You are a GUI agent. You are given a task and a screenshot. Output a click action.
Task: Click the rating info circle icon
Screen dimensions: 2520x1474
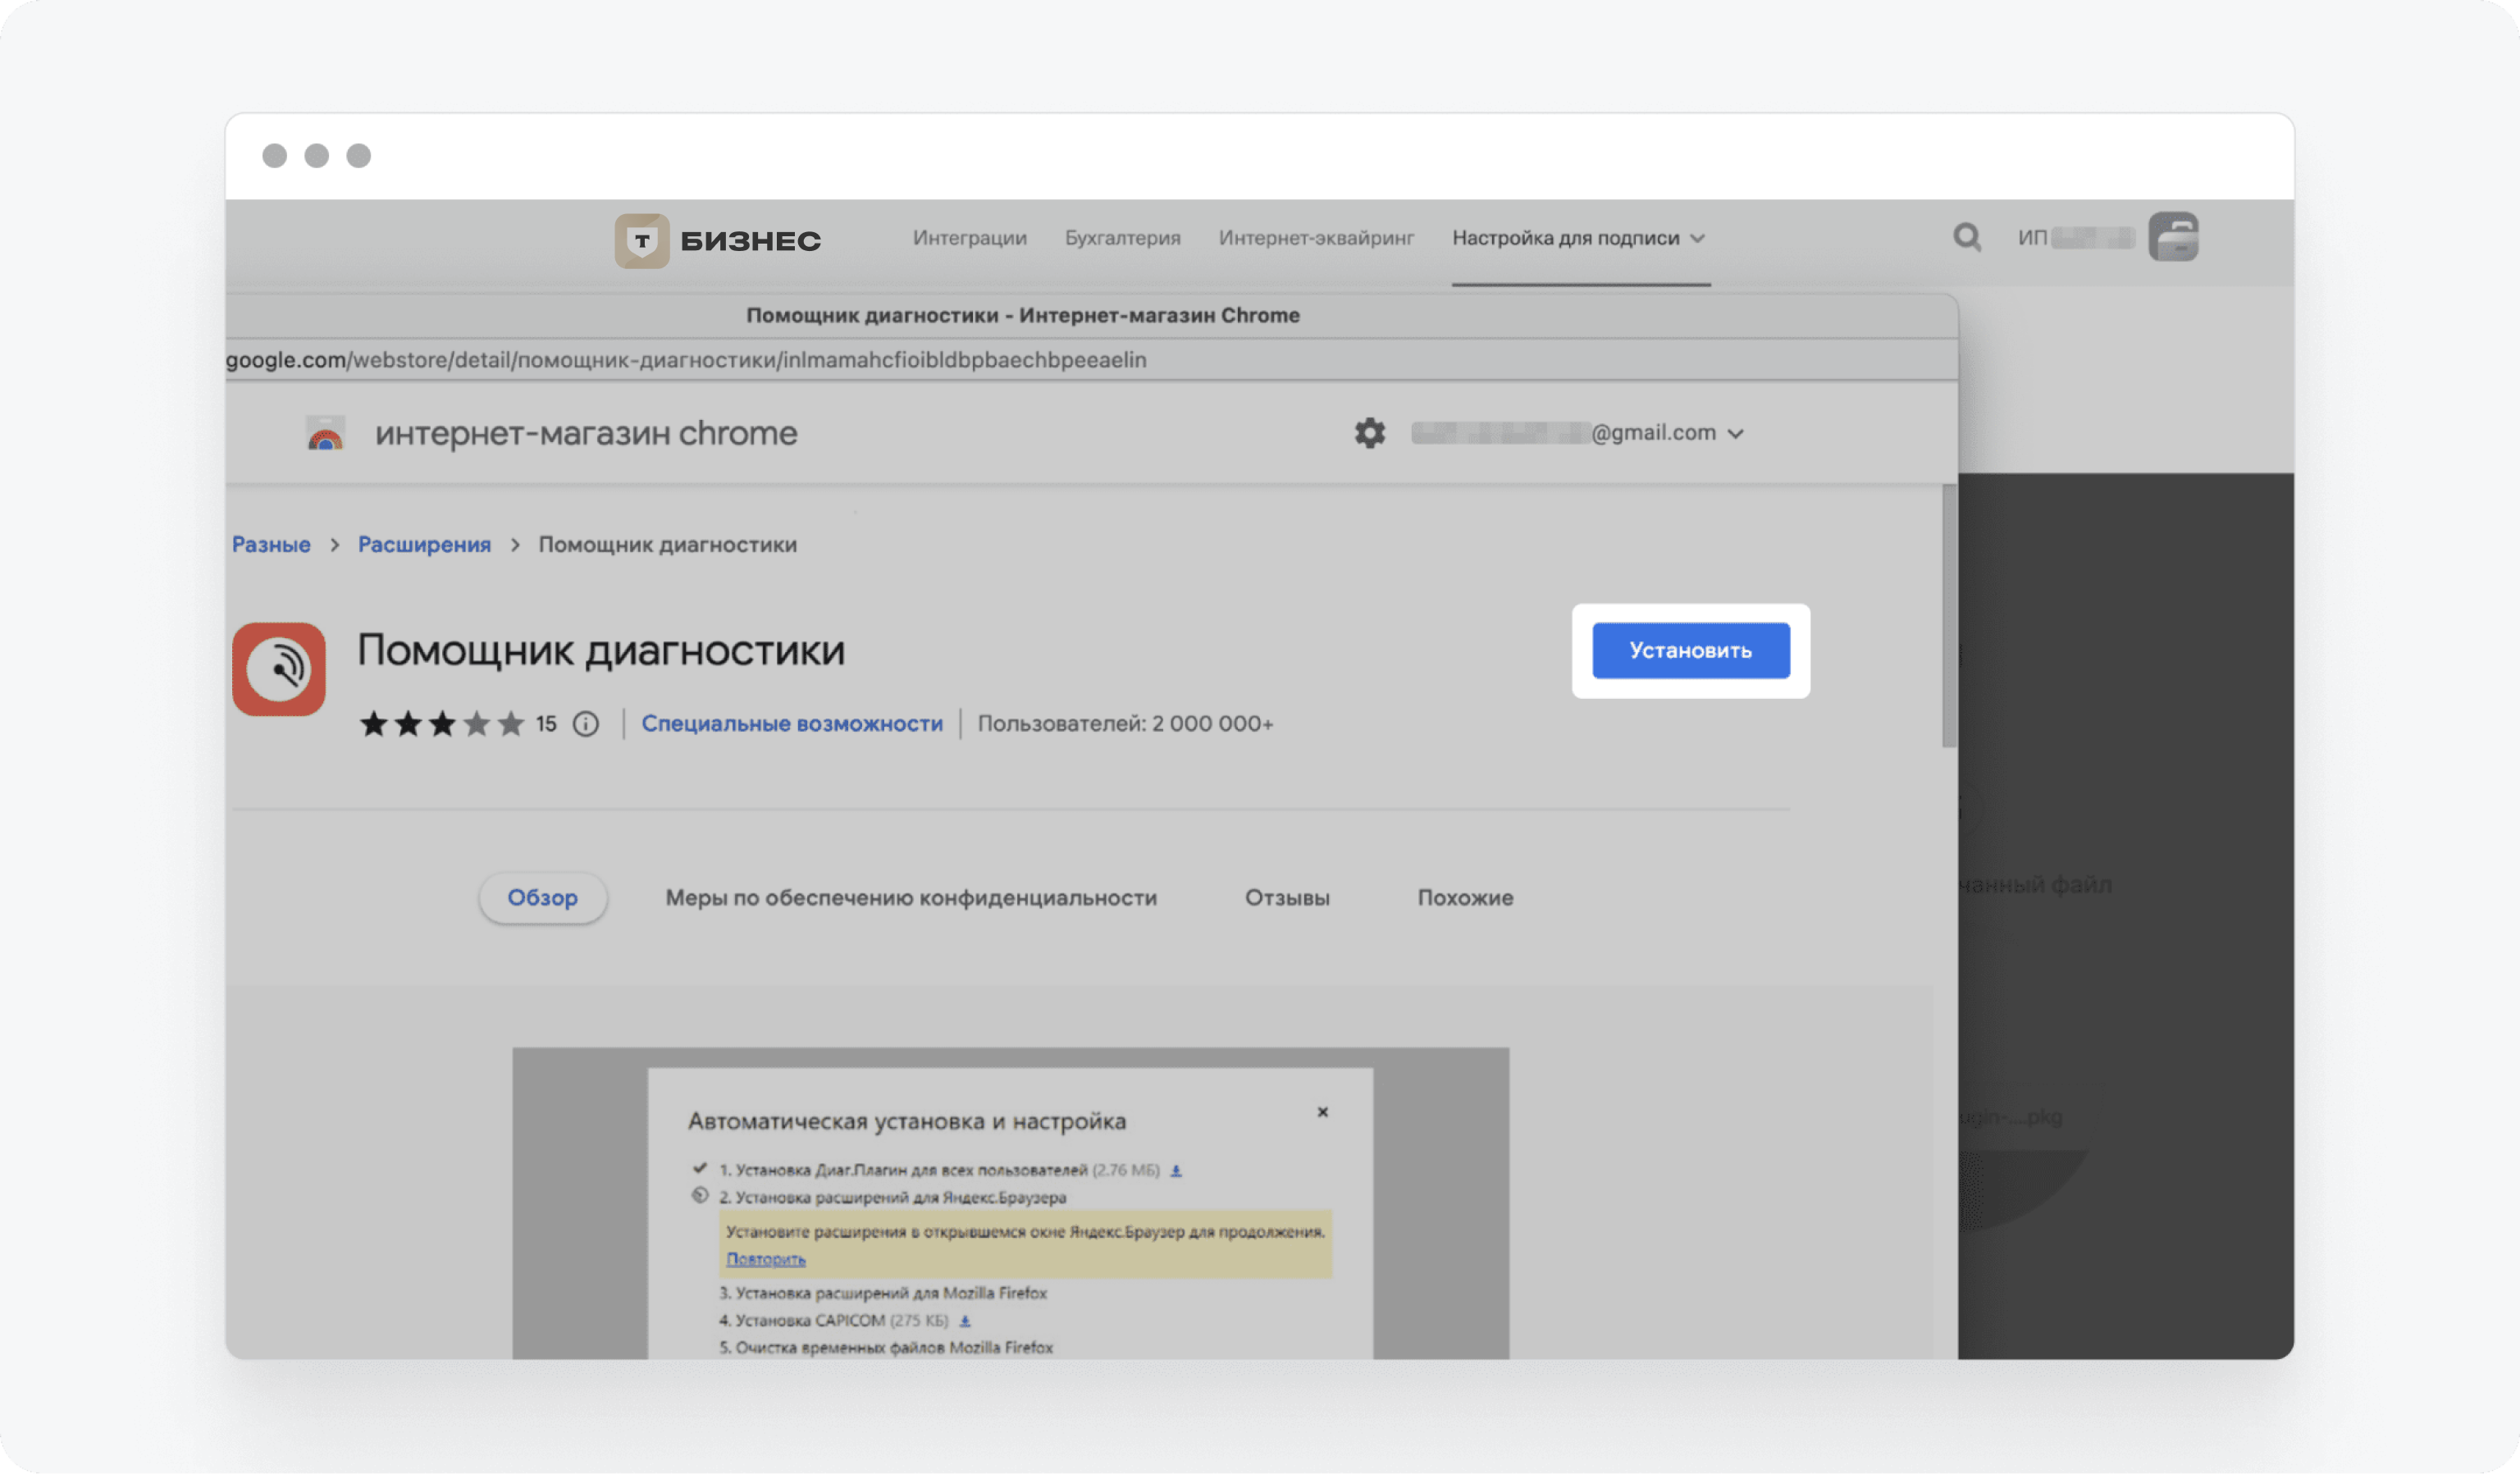coord(586,724)
